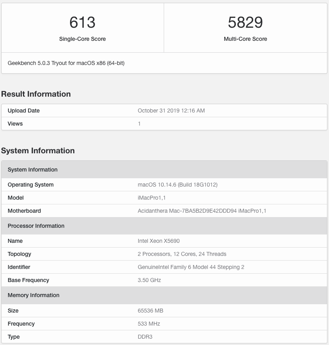This screenshot has width=329, height=345.
Task: Select the macOS 10.14.6 (Build 18G1012) value
Action: coord(178,185)
